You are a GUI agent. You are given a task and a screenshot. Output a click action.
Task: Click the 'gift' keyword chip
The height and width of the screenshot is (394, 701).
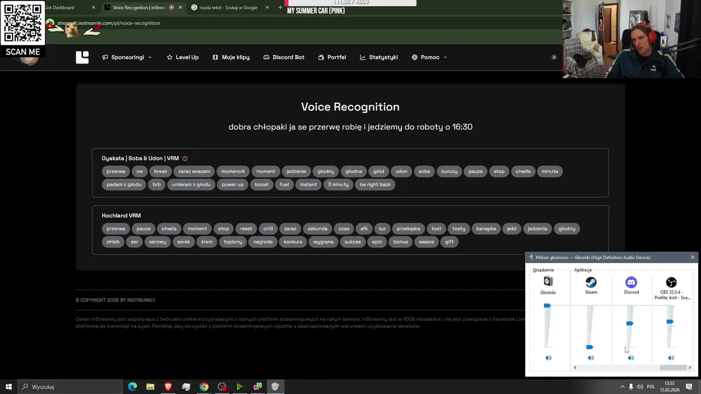click(x=450, y=242)
